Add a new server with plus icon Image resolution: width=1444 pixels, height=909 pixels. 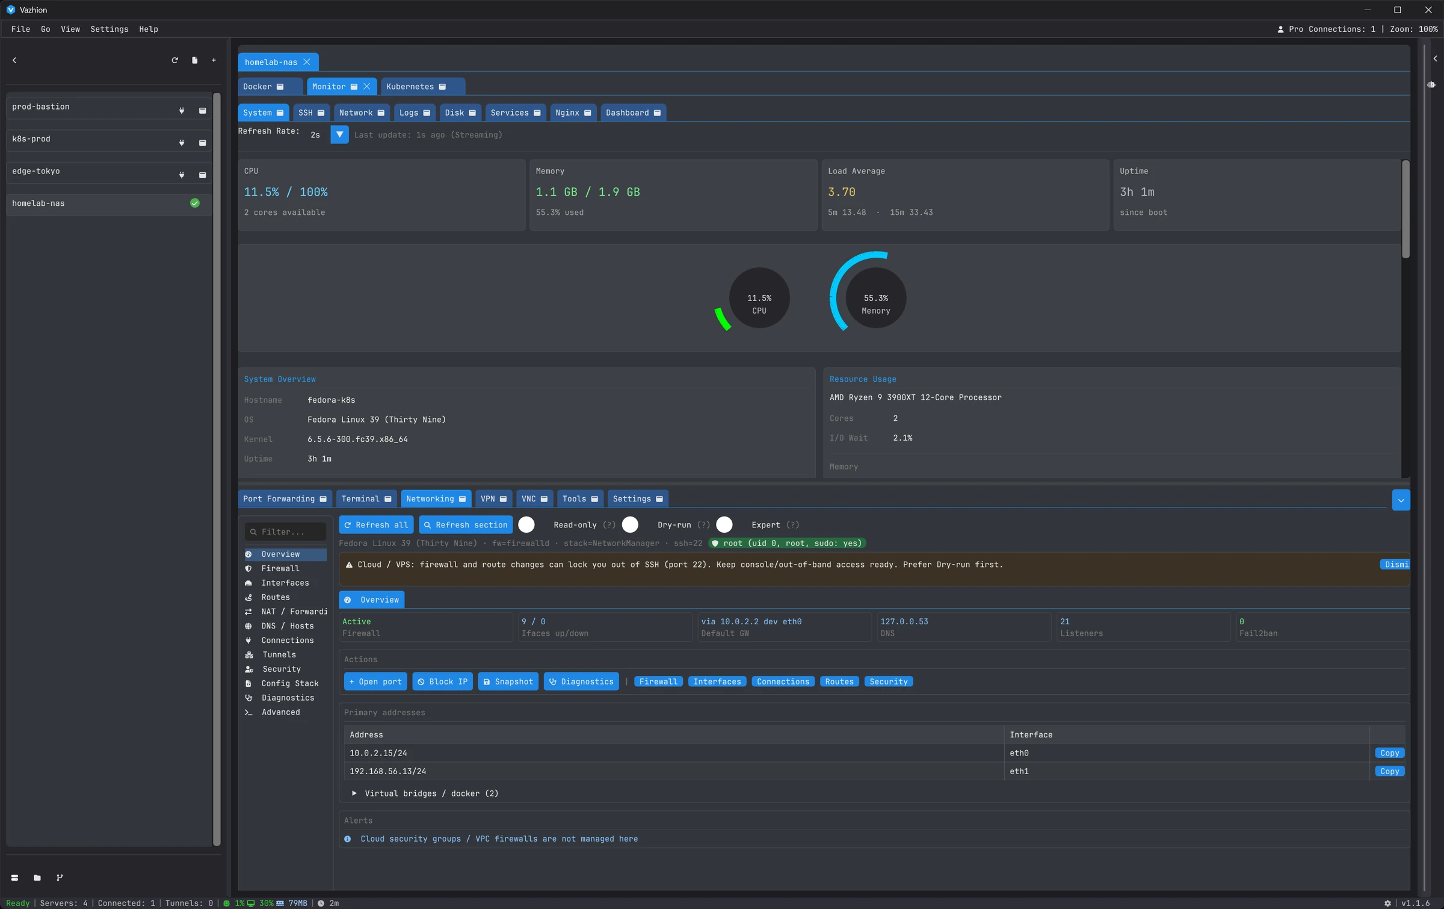pos(214,60)
